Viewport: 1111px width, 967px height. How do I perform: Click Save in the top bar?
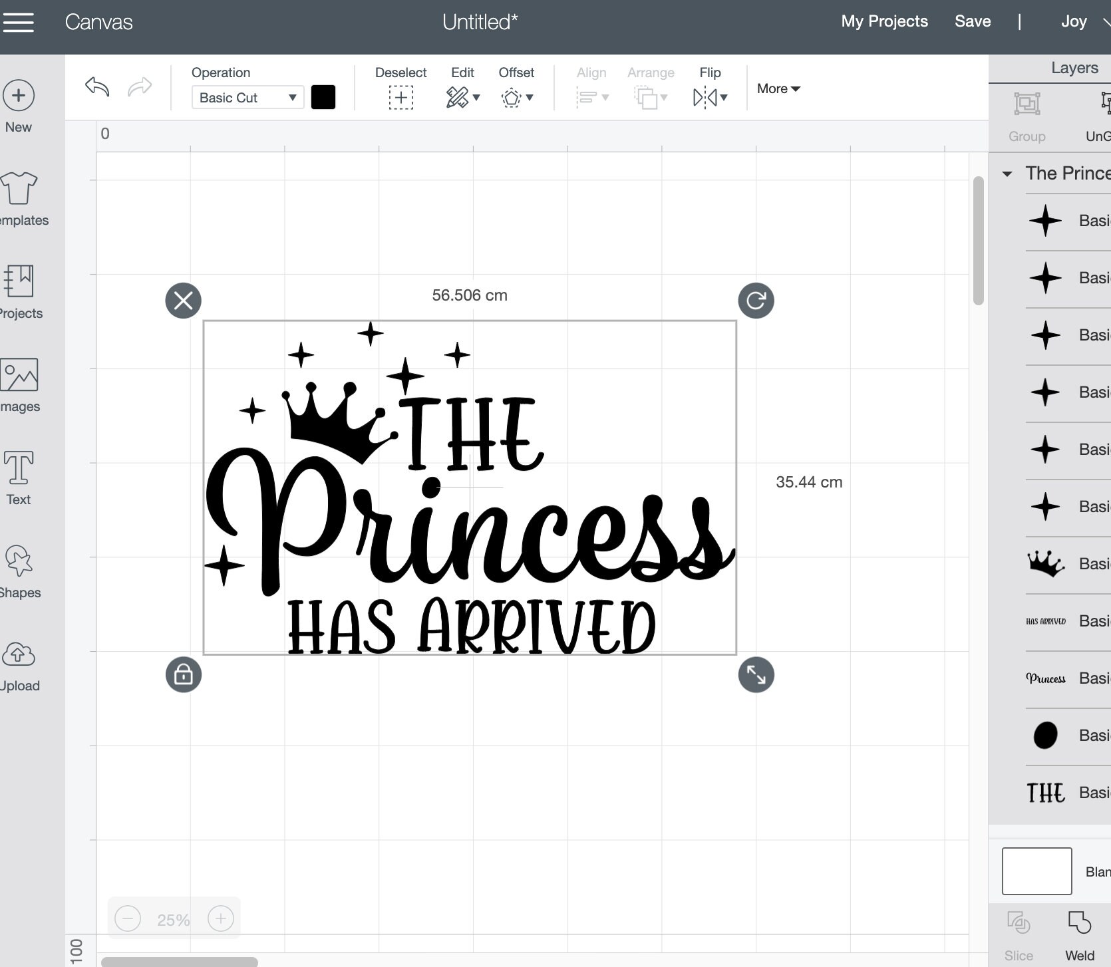click(x=973, y=21)
